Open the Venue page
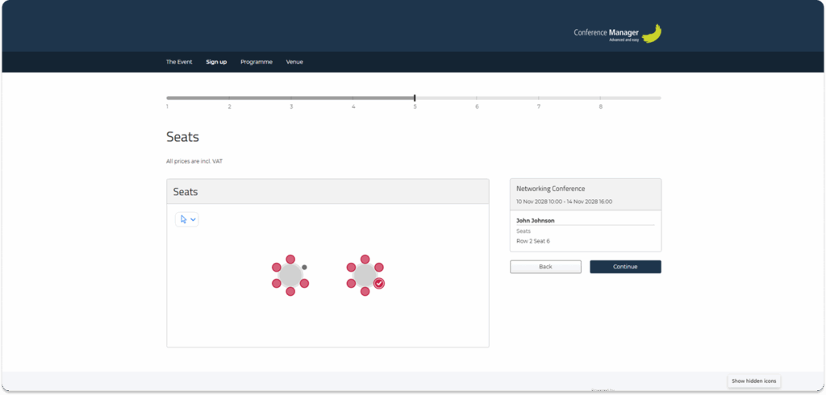This screenshot has height=395, width=826. (294, 62)
